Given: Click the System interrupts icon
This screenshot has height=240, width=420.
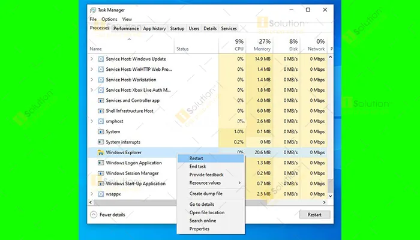Looking at the screenshot, I should [101, 142].
